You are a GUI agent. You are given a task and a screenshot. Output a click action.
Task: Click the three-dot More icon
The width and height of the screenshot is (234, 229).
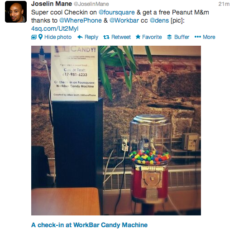tap(198, 37)
